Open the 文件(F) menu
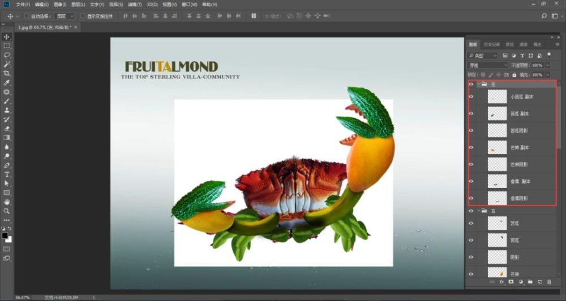Screen dimensions: 566x301 (x=23, y=5)
